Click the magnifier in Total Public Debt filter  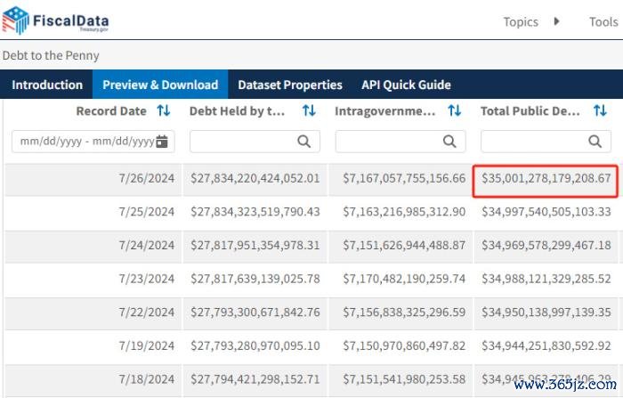pyautogui.click(x=595, y=142)
